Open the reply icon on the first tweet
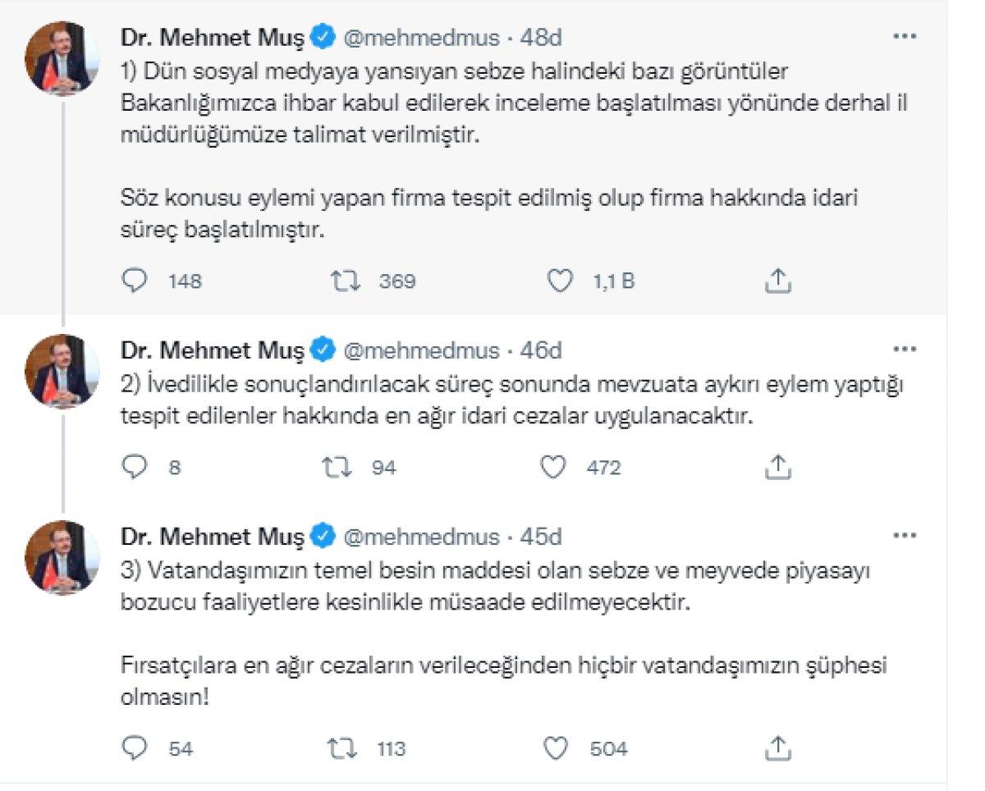This screenshot has height=791, width=985. pos(134,281)
